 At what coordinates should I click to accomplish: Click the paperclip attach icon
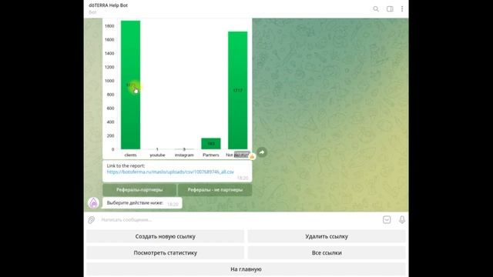point(92,220)
